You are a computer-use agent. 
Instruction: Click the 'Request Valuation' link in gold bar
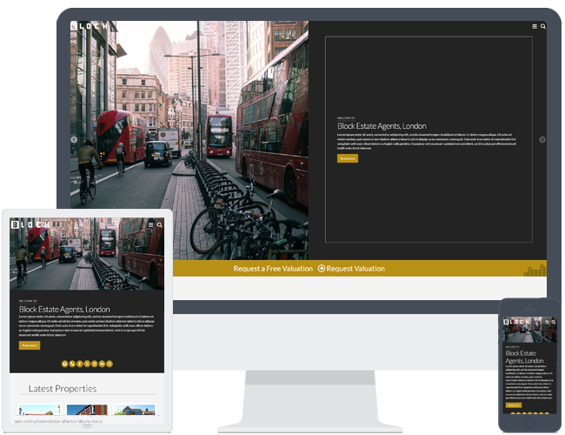[x=351, y=269]
